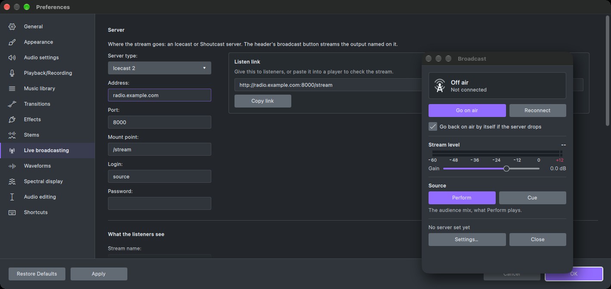Adjust the stream Gain slider handle
This screenshot has width=611, height=289.
506,169
